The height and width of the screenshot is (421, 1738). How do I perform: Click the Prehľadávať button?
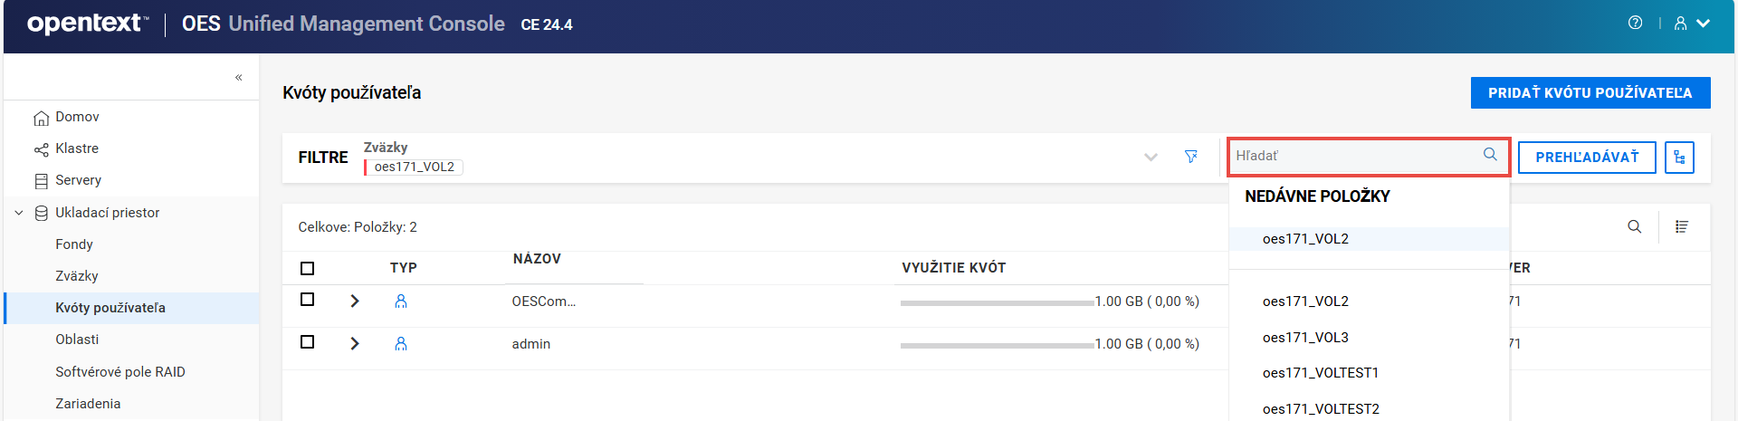tap(1587, 158)
